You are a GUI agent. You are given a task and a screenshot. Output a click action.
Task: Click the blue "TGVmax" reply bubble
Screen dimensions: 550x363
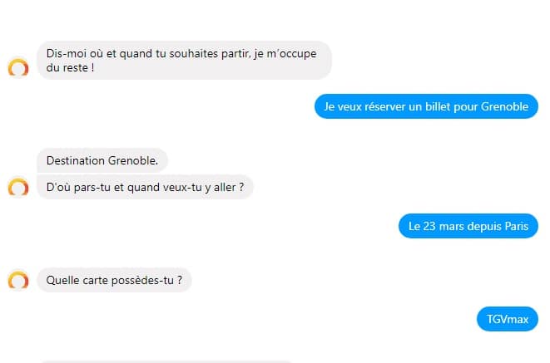[x=508, y=319]
